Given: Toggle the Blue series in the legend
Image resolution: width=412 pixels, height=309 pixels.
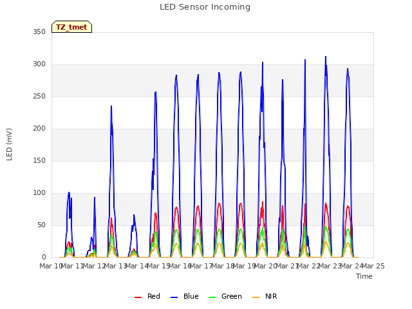Looking at the screenshot, I should [185, 296].
